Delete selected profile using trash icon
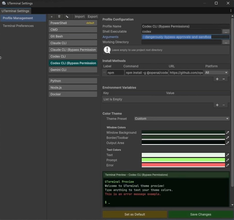The width and height of the screenshot is (234, 220). pyautogui.click(x=59, y=16)
